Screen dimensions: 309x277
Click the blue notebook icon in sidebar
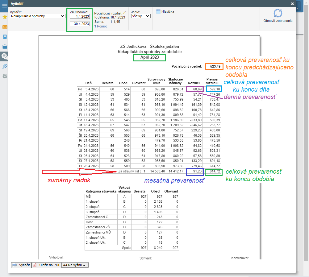(x=5, y=37)
